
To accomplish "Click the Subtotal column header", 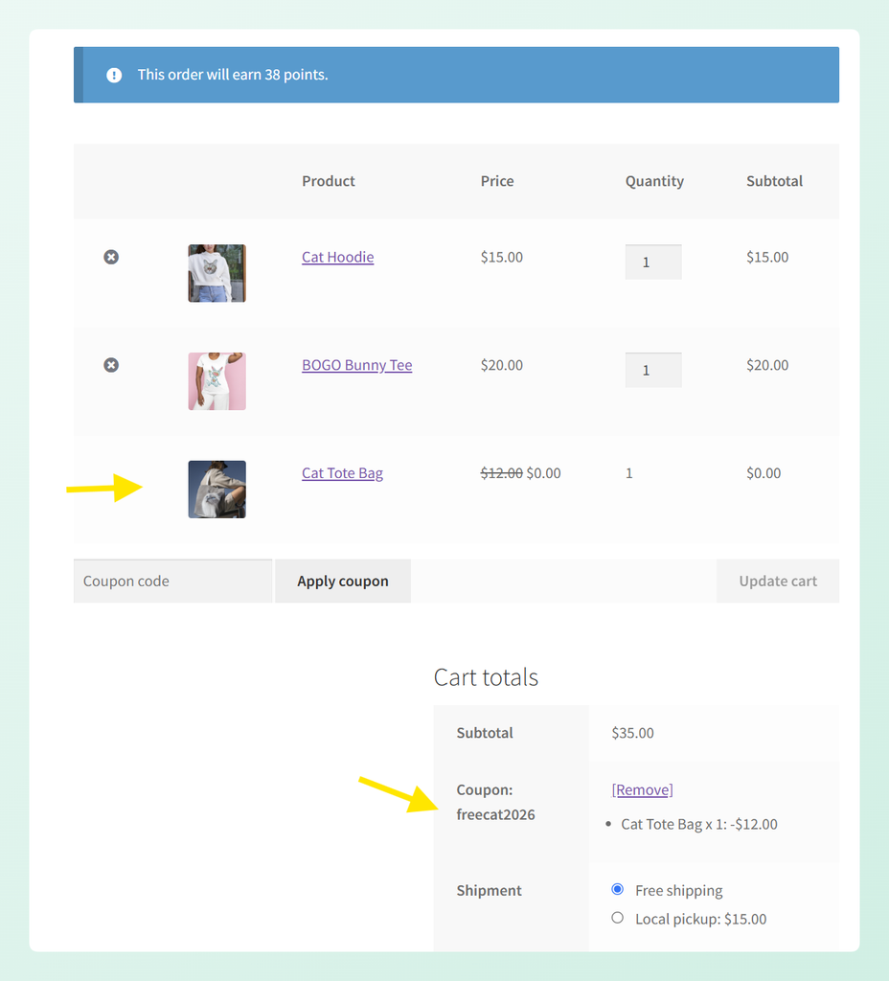I will tap(774, 181).
